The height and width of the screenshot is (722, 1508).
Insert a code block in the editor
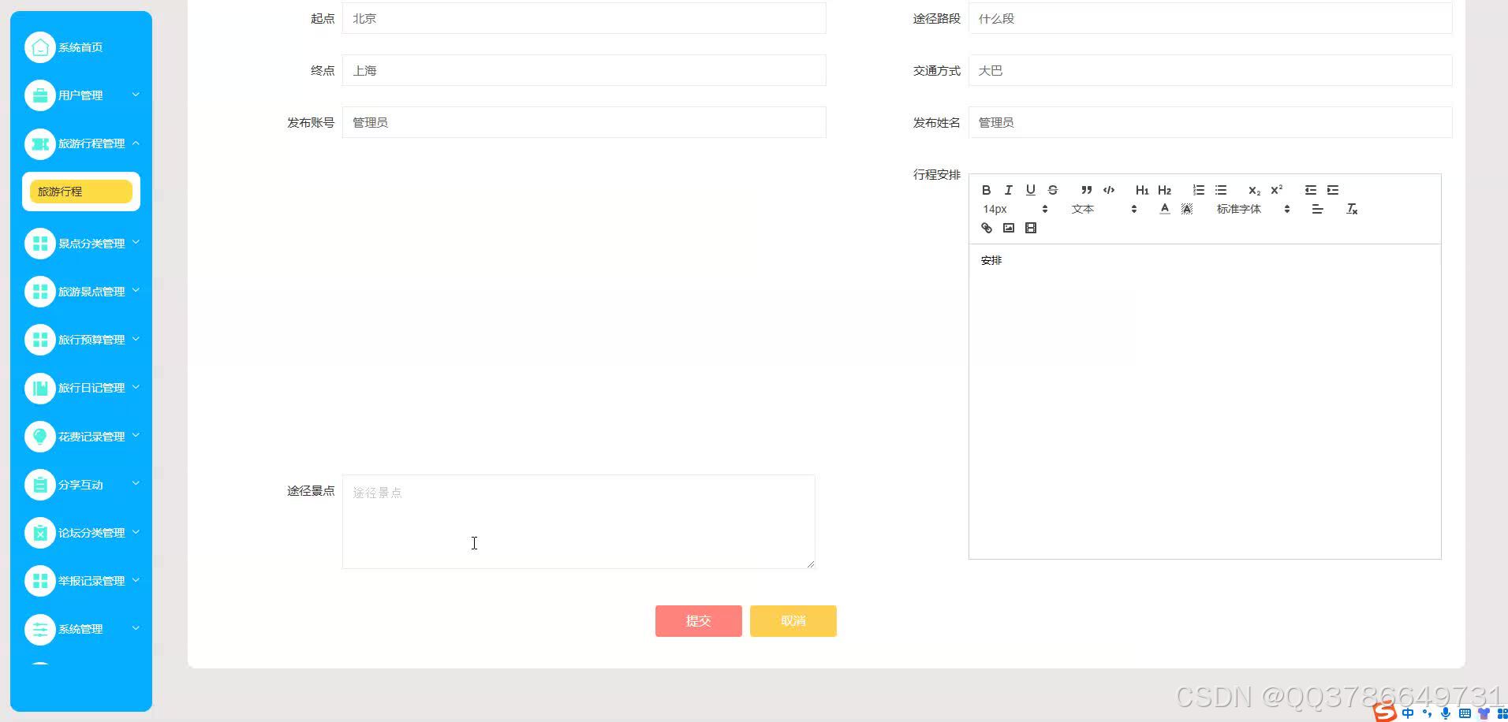1108,190
